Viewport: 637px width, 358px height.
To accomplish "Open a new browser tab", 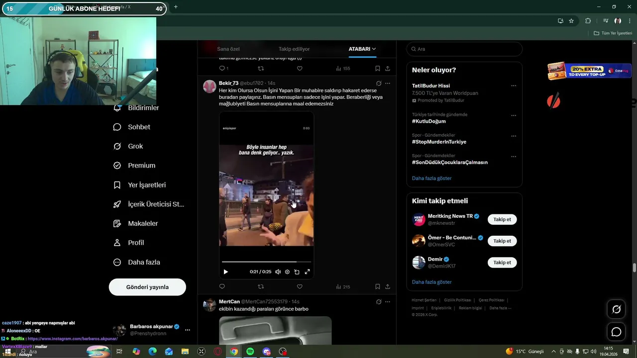I will tap(176, 7).
